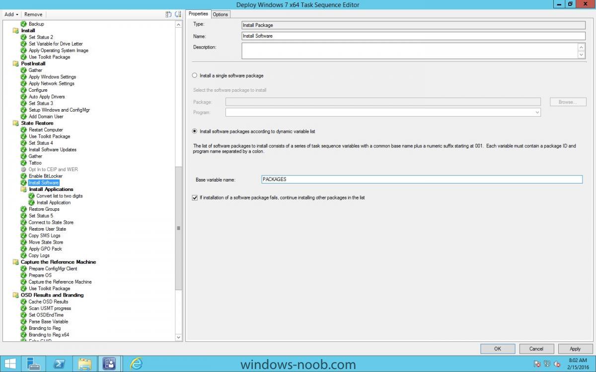Click the folder icon beside State Restore
The image size is (596, 372).
point(15,123)
